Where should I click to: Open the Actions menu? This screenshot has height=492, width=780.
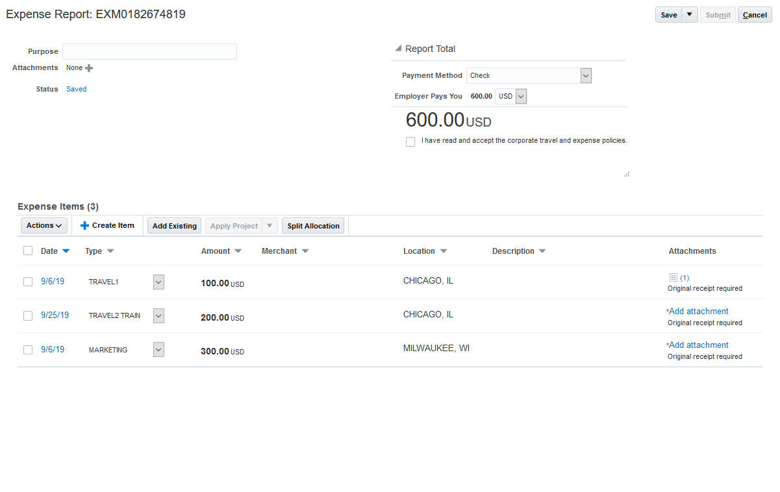click(x=44, y=225)
